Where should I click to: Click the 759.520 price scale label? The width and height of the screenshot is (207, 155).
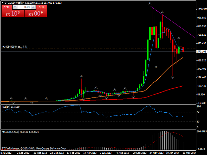[202, 35]
